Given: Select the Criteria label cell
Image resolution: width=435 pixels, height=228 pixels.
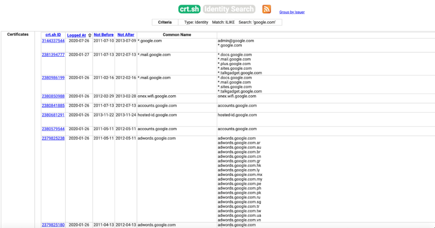Looking at the screenshot, I should 165,22.
